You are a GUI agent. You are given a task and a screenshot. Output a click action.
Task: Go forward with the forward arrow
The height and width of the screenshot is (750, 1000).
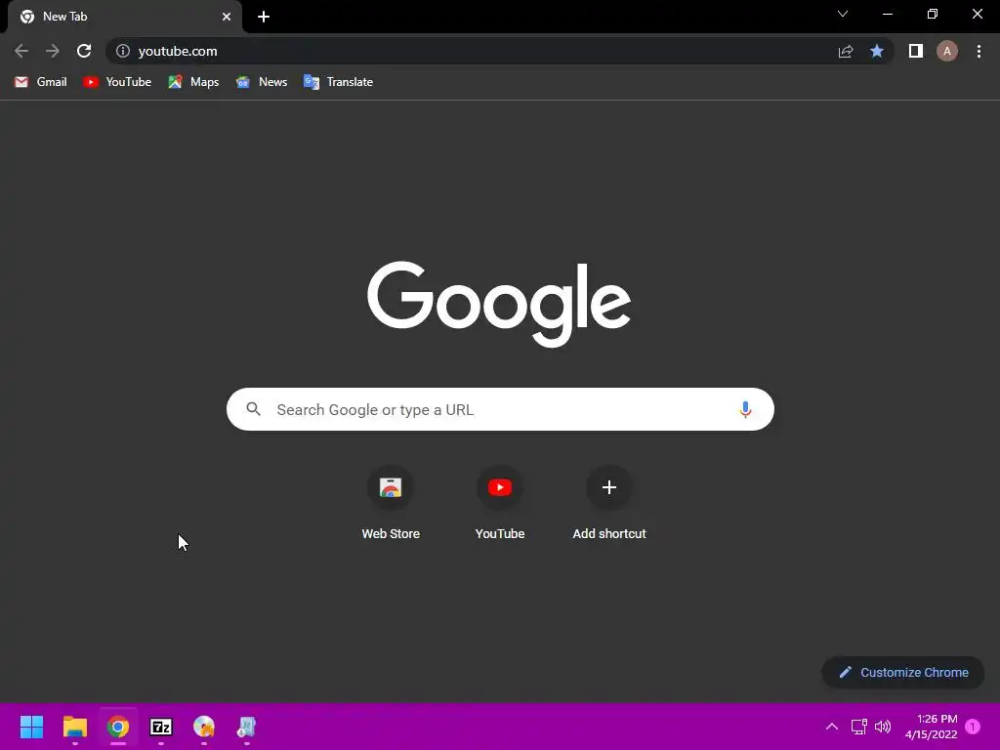pyautogui.click(x=53, y=51)
